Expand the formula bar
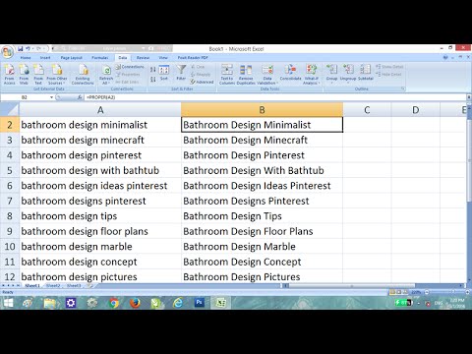 (468, 97)
